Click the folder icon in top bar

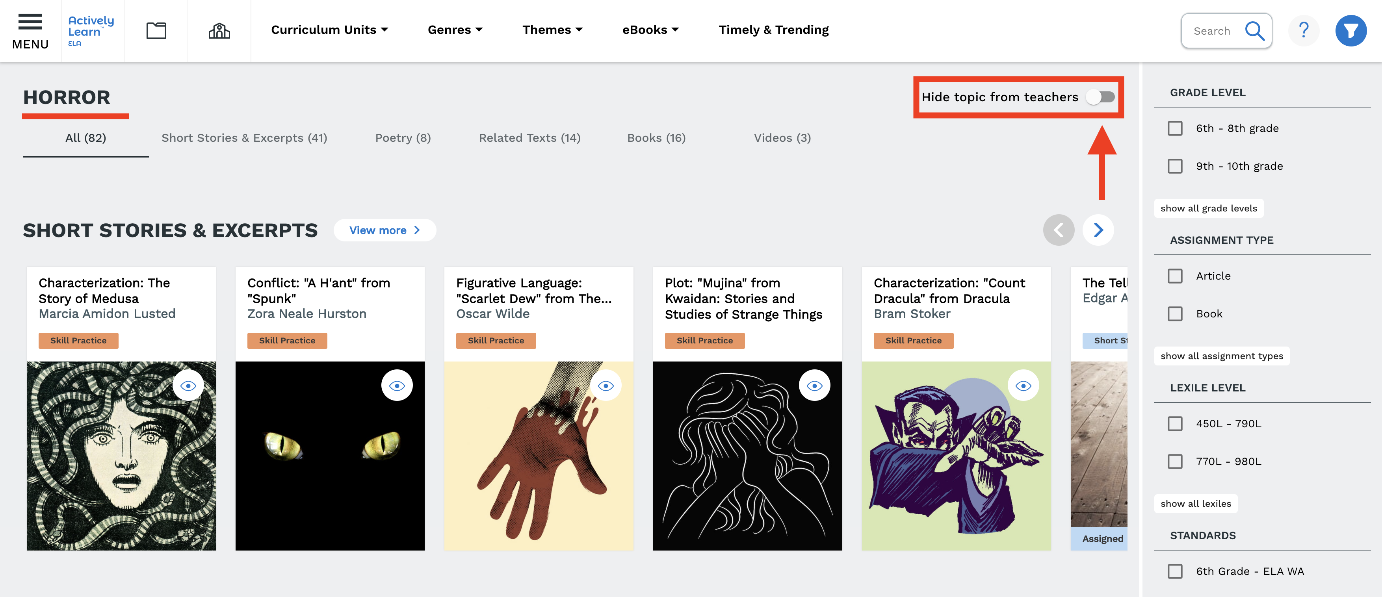(156, 31)
